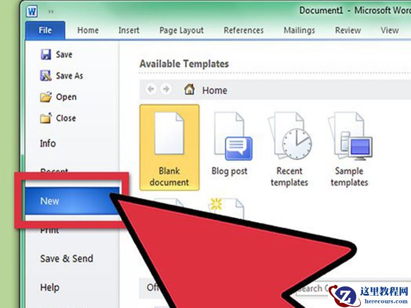Viewport: 411px width, 308px height.
Task: Click the templates Back arrow button
Action: point(151,89)
